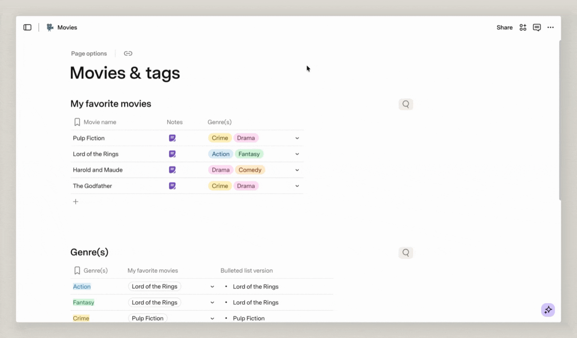The height and width of the screenshot is (338, 577).
Task: Open the three-dot more options menu
Action: (x=550, y=28)
